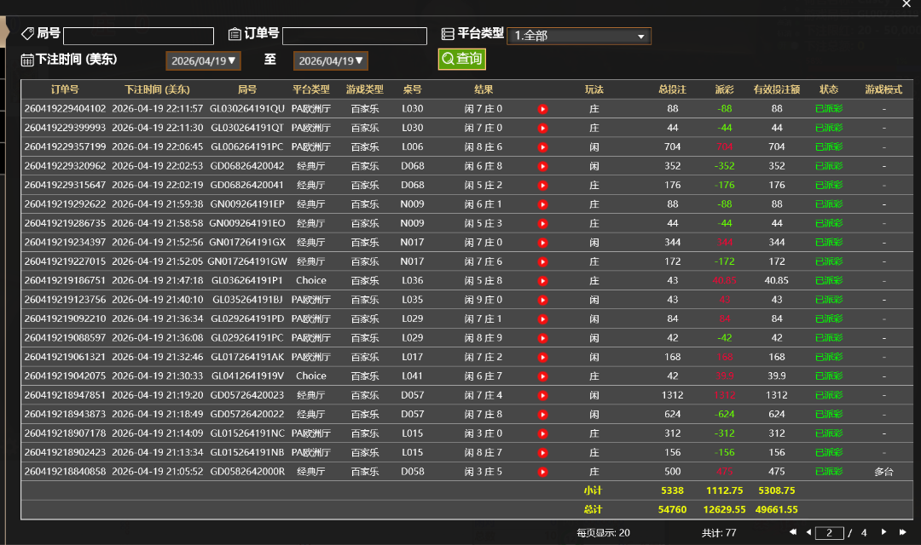Click the green 查询 search button

point(461,59)
